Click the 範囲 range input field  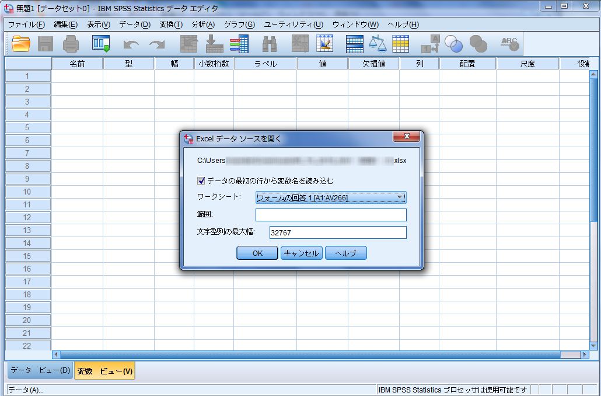pos(331,215)
